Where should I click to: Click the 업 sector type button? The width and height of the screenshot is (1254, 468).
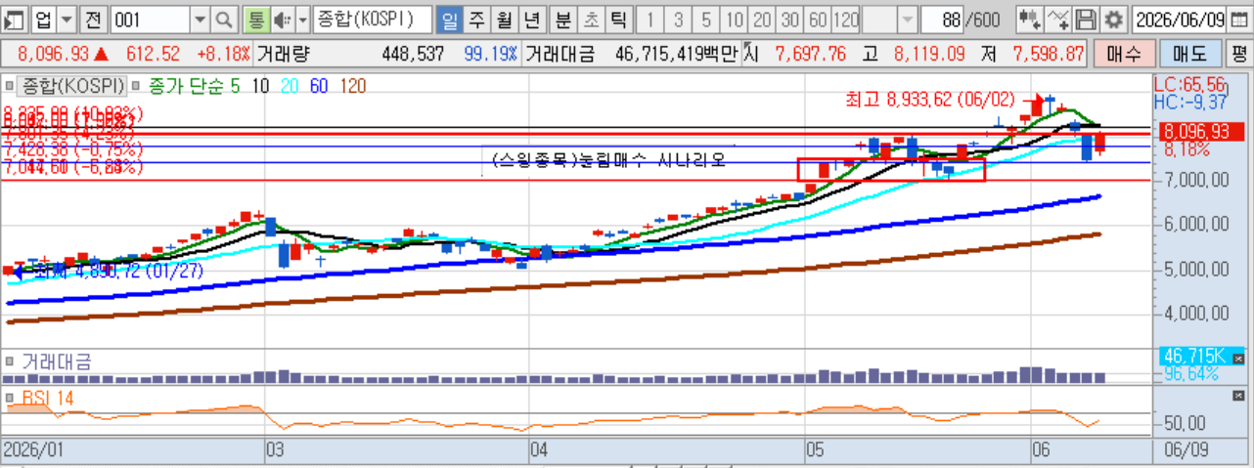(x=42, y=19)
